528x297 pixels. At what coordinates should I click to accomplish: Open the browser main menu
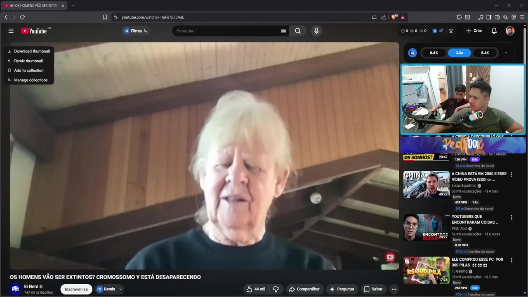click(522, 17)
